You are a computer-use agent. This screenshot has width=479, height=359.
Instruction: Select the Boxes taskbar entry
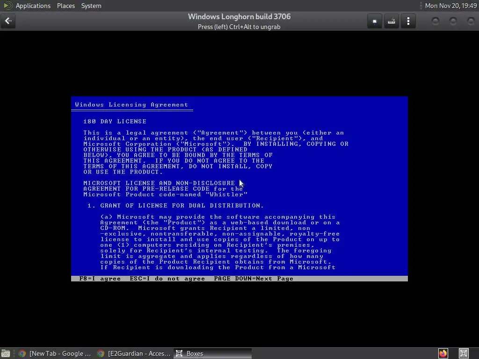click(x=213, y=353)
